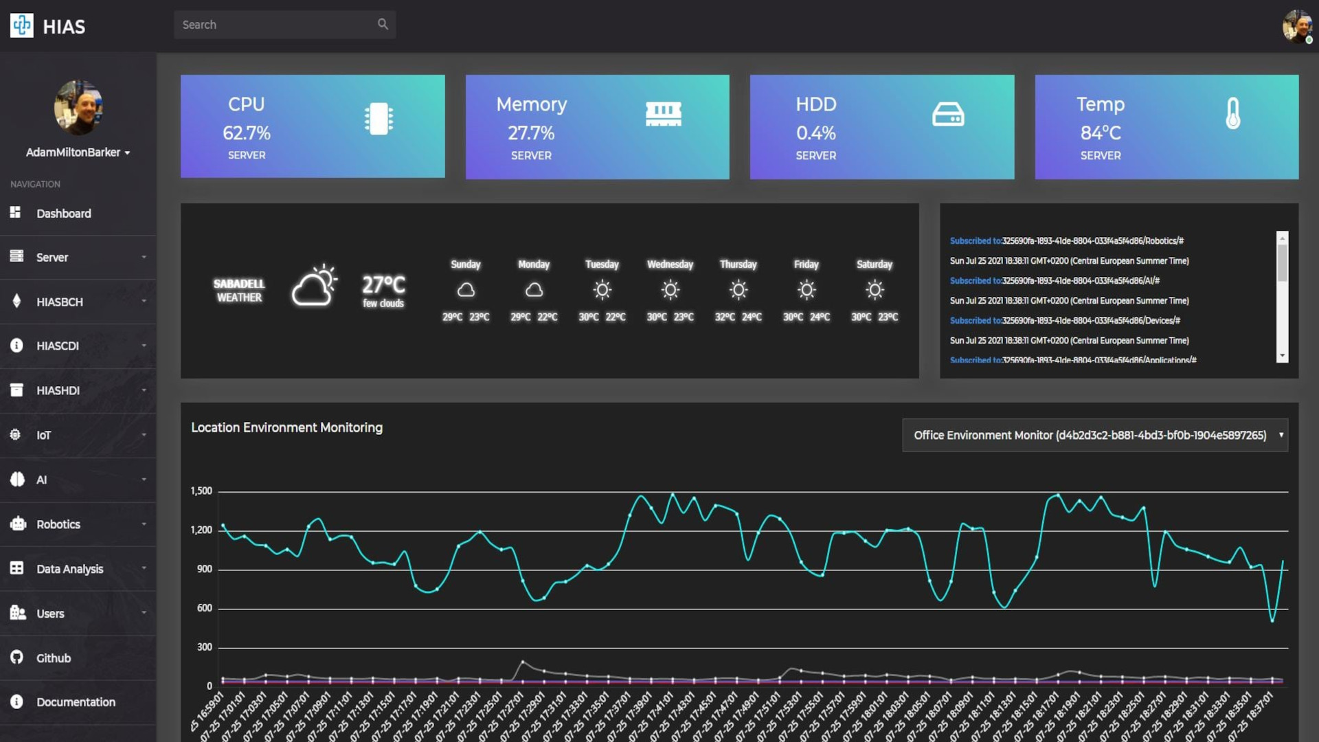Screen dimensions: 1319x742
Task: Click the Memory 27.7% value
Action: [x=531, y=133]
